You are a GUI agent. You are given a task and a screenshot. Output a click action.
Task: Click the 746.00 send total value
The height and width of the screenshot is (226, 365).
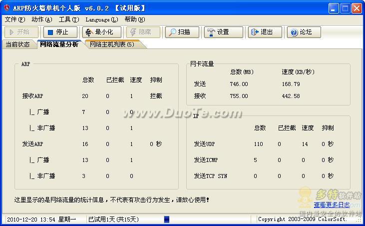(x=239, y=84)
